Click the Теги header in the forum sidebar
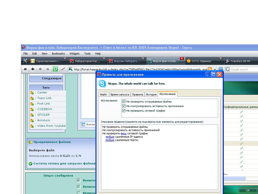Image resolution: width=258 pixels, height=194 pixels. click(x=46, y=88)
